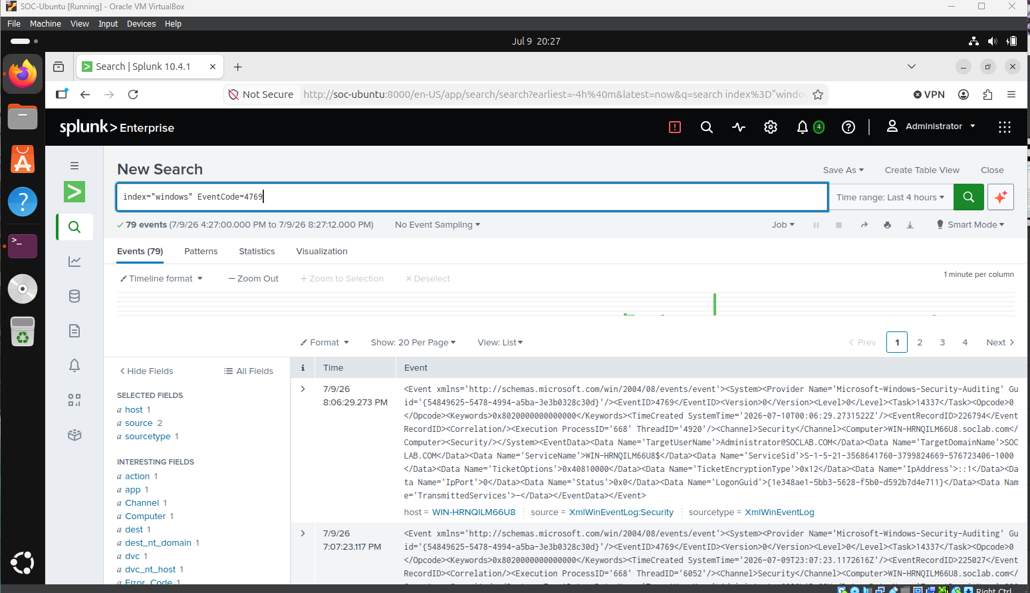Toggle the sidebar hamburger menu
Screen dimensions: 1030x593
pos(74,166)
